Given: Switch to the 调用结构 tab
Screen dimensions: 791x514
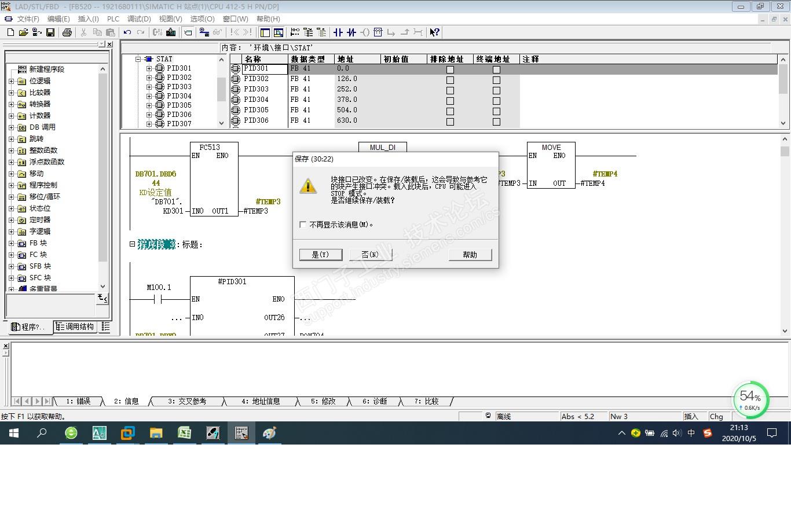Looking at the screenshot, I should tap(76, 327).
